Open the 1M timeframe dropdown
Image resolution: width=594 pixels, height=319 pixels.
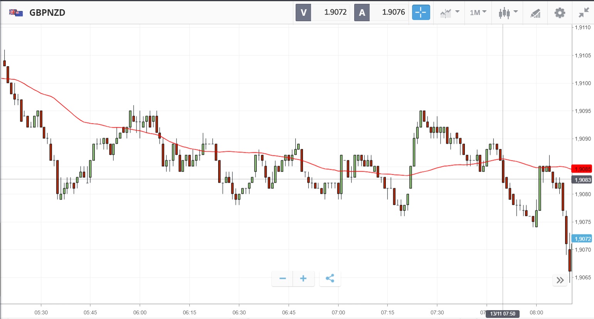click(478, 13)
